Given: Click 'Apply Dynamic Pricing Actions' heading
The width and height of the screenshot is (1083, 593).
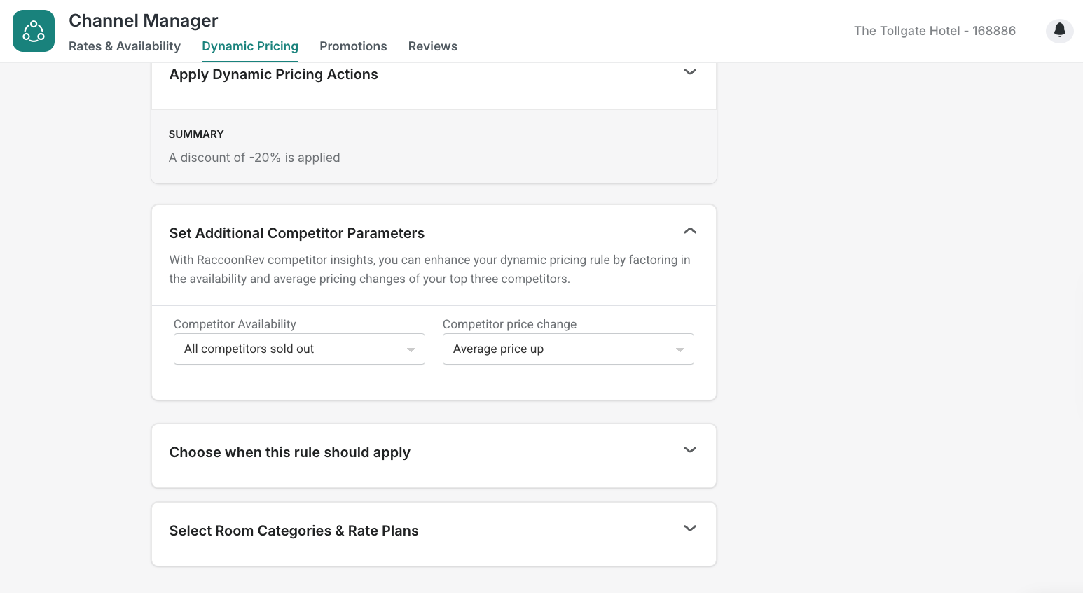Looking at the screenshot, I should click(x=274, y=75).
